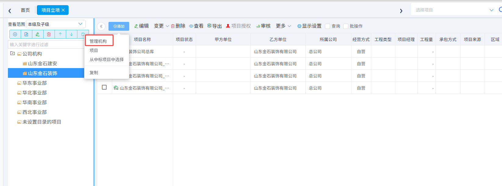502x186 pixels.
Task: Click the 项目来源 column header
Action: 472,40
